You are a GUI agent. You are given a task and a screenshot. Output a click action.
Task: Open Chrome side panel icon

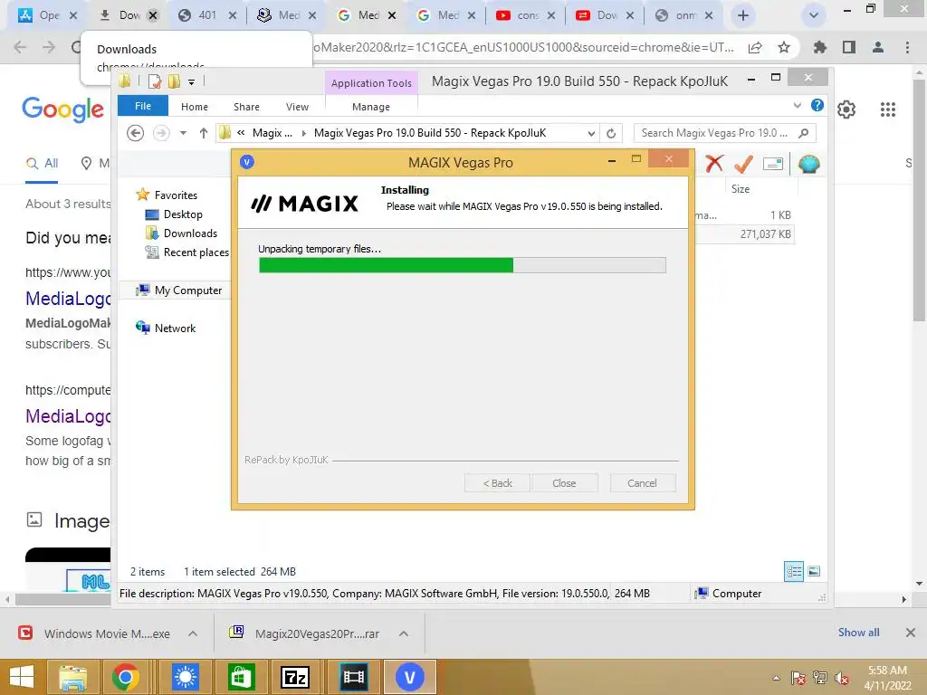click(x=849, y=47)
